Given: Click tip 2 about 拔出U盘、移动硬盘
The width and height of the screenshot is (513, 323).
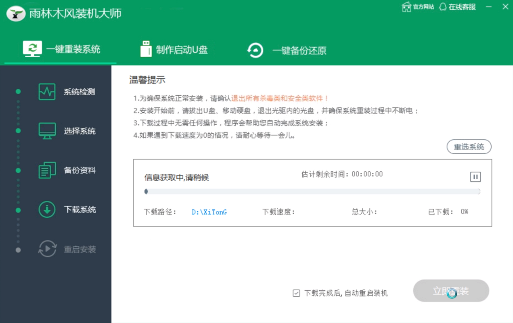Looking at the screenshot, I should point(276,111).
